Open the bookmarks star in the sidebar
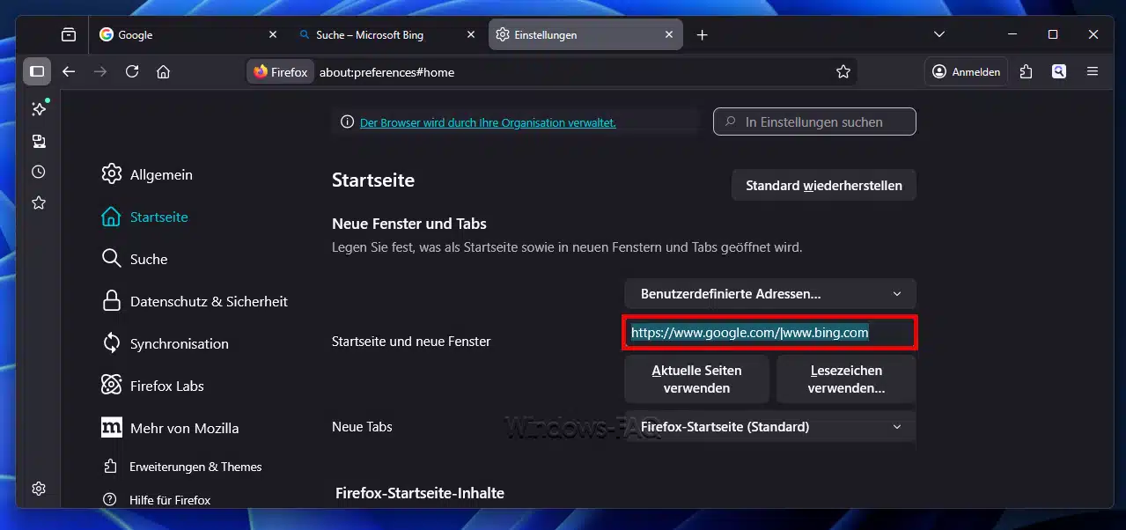 [x=39, y=202]
